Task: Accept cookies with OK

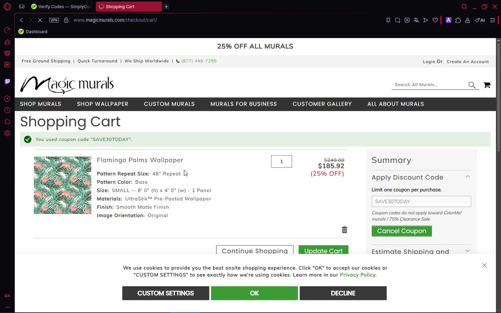Action: (x=255, y=293)
